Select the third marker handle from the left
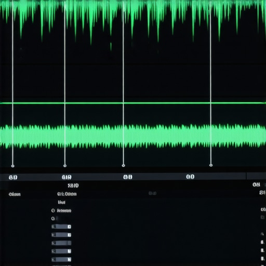The width and height of the screenshot is (266, 266). (123, 166)
